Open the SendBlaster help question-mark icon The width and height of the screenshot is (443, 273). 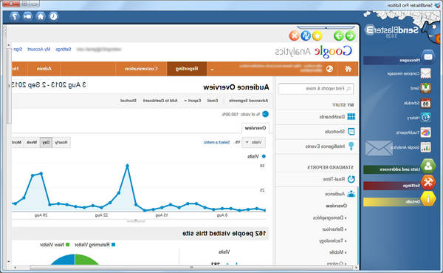(15, 16)
